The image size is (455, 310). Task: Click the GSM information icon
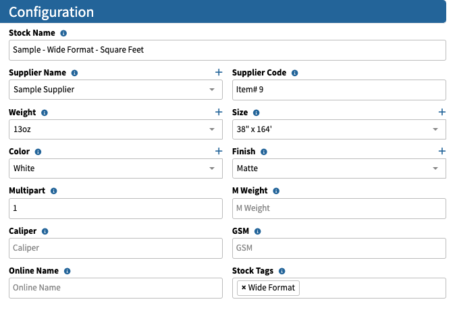click(x=257, y=231)
